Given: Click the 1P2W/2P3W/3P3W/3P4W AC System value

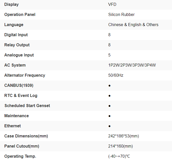Looking at the screenshot, I should pyautogui.click(x=132, y=65).
